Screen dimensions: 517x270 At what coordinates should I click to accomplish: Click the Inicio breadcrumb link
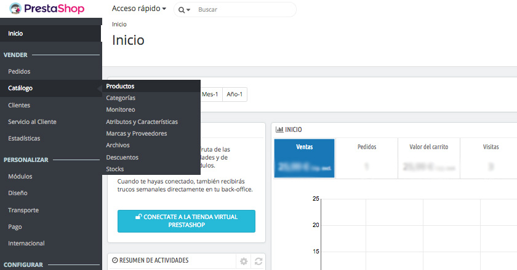point(119,25)
